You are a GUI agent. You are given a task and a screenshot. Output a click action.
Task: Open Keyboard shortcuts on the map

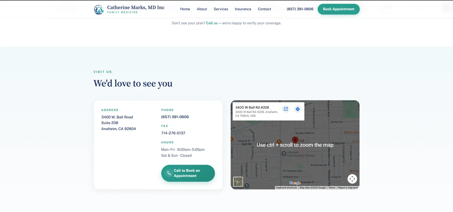pos(287,188)
